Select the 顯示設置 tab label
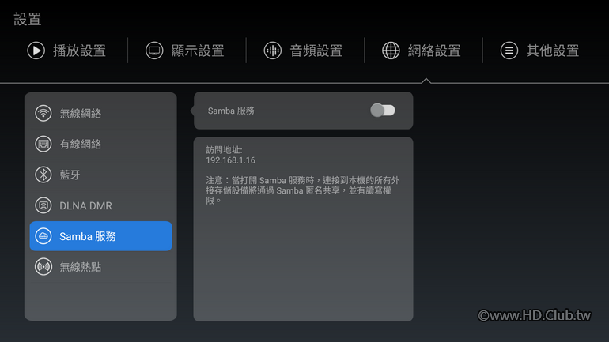The height and width of the screenshot is (342, 609). pyautogui.click(x=198, y=51)
